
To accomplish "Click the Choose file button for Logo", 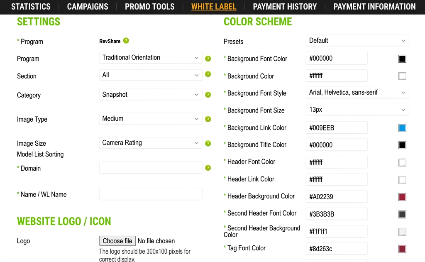I will 117,241.
